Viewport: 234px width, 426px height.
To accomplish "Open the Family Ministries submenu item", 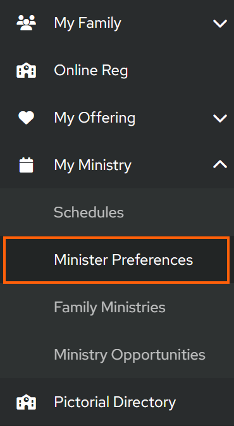I will pyautogui.click(x=109, y=307).
